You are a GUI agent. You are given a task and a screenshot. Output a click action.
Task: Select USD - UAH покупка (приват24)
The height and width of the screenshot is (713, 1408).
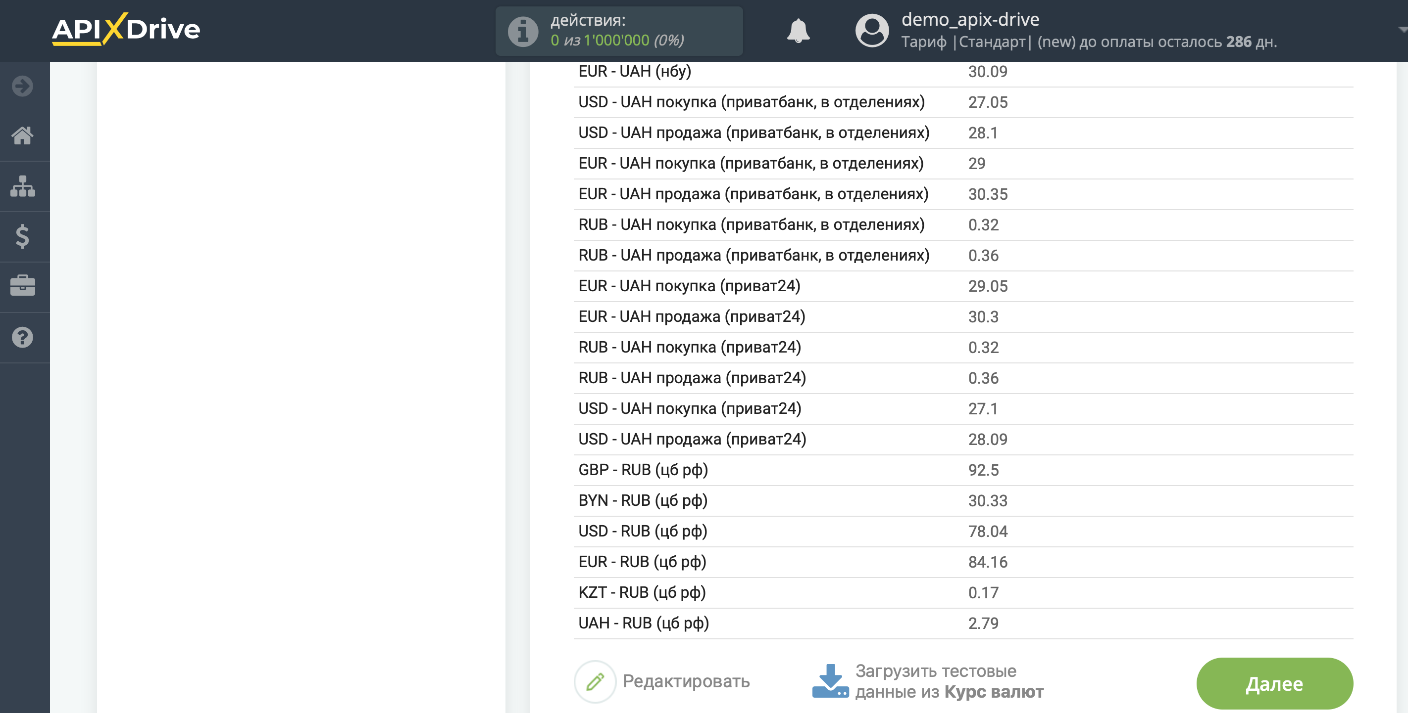click(963, 408)
